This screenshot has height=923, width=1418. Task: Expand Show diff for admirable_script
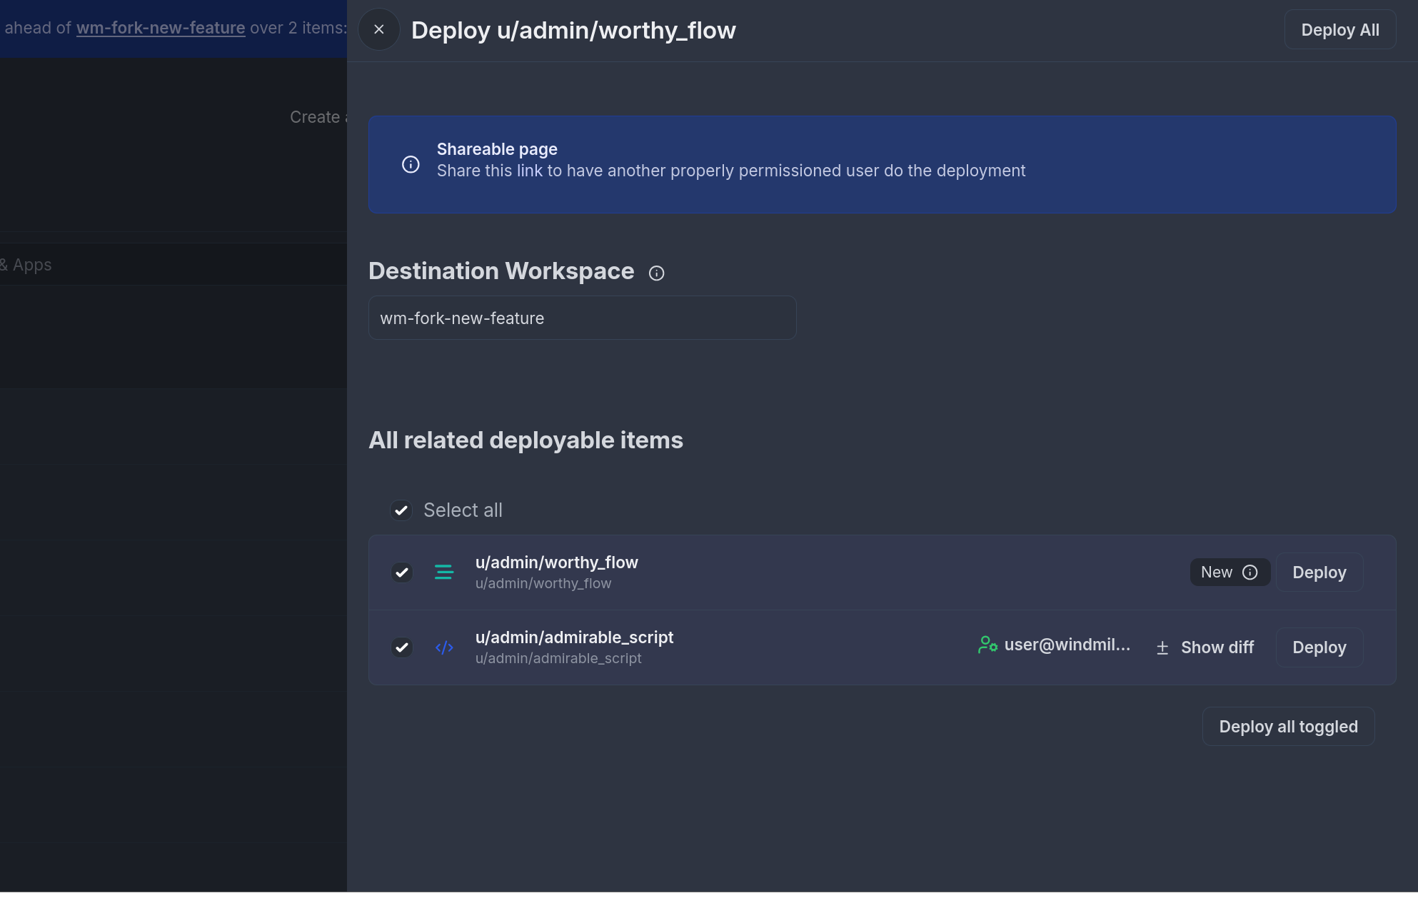[x=1217, y=647]
